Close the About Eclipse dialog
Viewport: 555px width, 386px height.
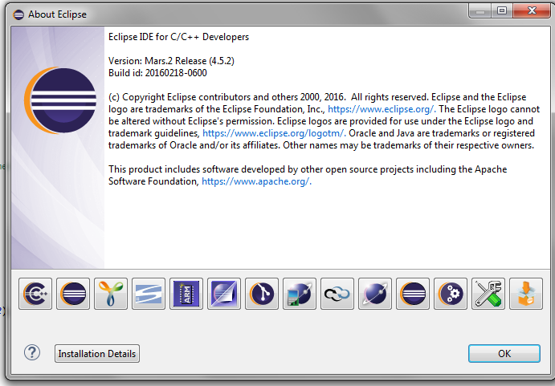[532, 10]
